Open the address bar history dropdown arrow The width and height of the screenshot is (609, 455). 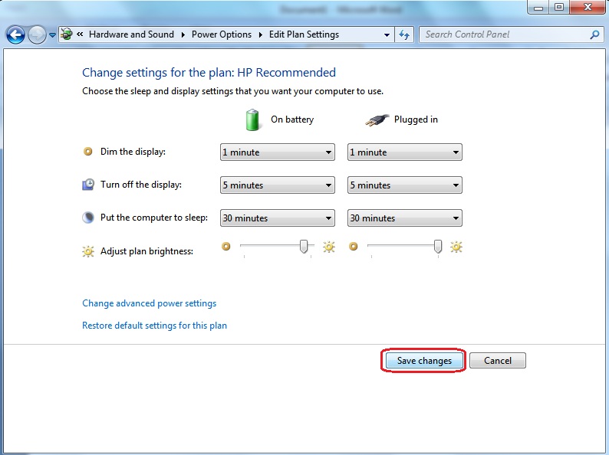pyautogui.click(x=387, y=34)
